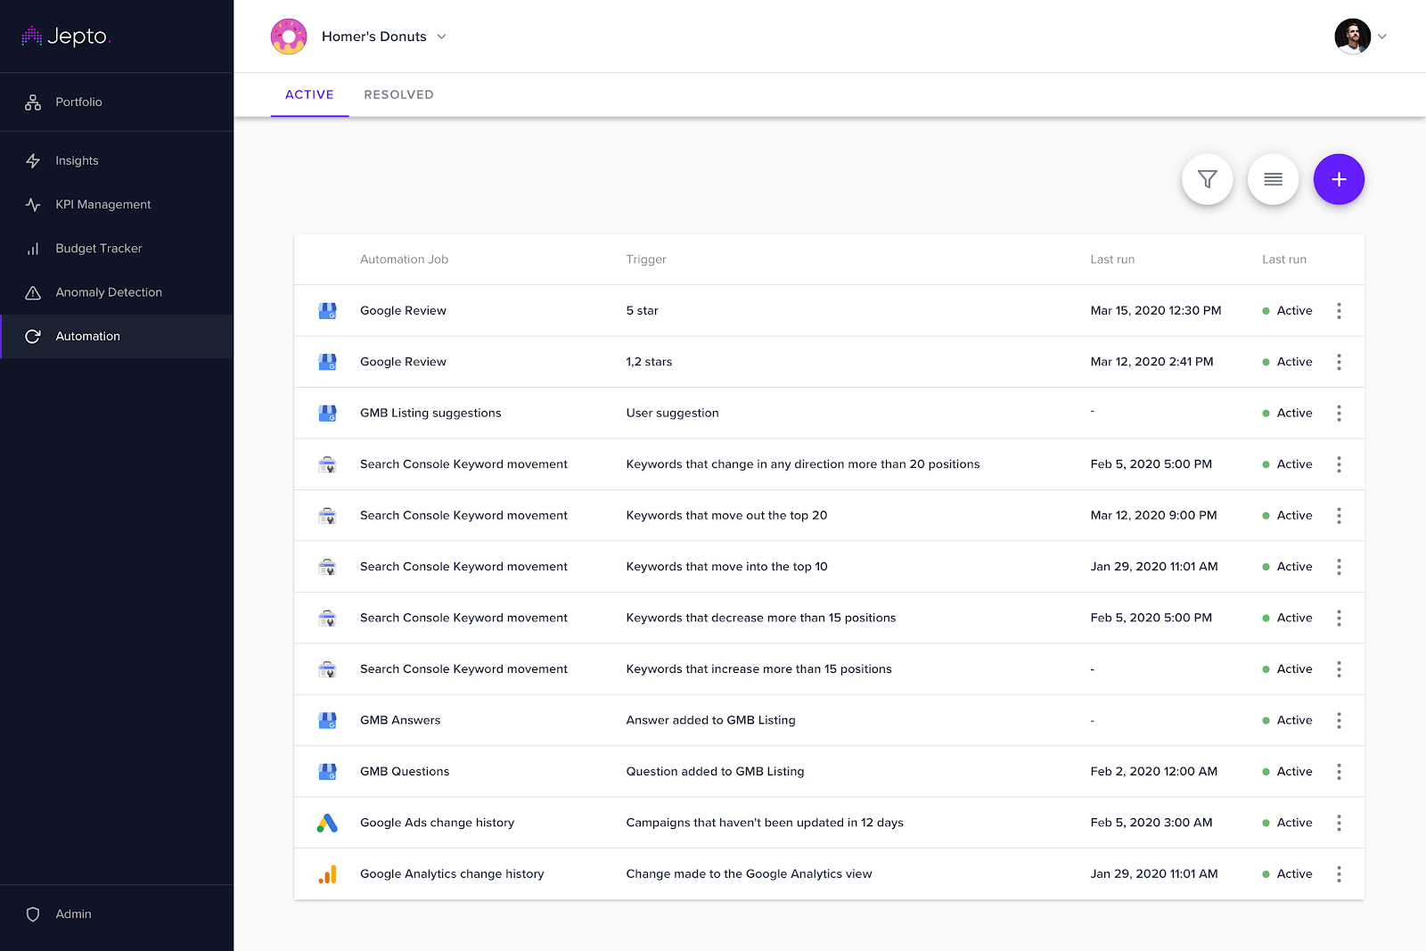Switch to list density view button
Image resolution: width=1426 pixels, height=951 pixels.
point(1273,179)
